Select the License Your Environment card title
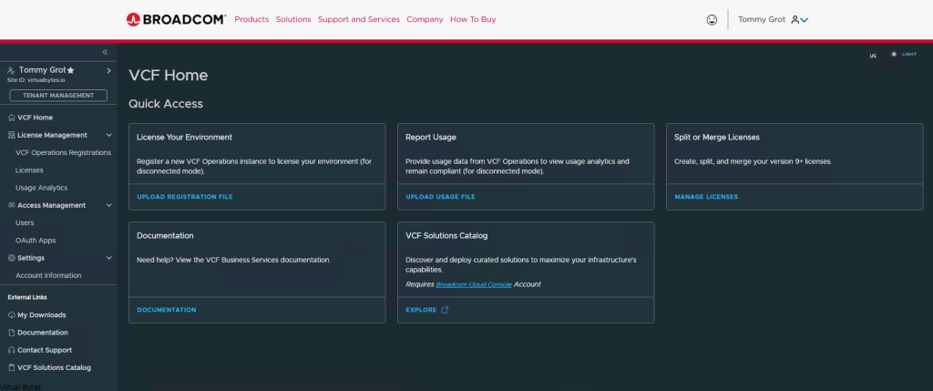The width and height of the screenshot is (933, 391). [184, 138]
